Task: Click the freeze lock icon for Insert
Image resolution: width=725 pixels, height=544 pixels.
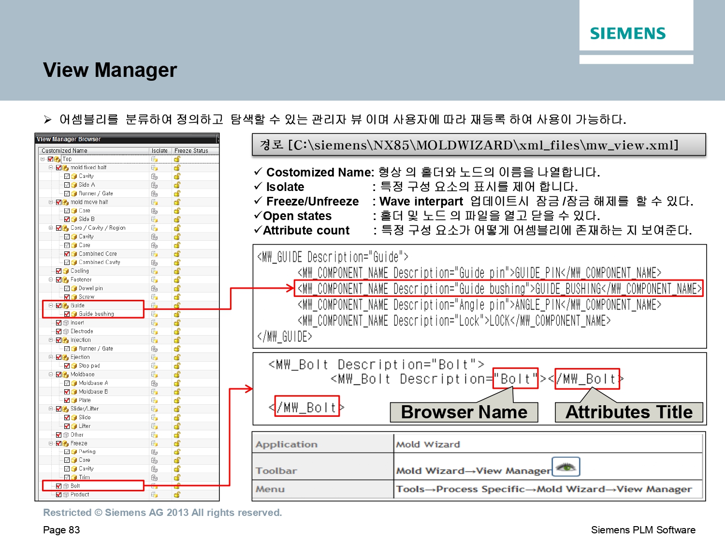Action: click(177, 323)
